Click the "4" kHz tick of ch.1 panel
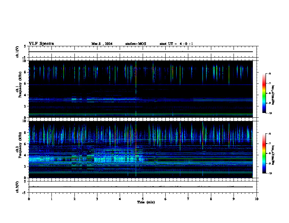Viewport: 289px width, 223px height. pyautogui.click(x=26, y=95)
